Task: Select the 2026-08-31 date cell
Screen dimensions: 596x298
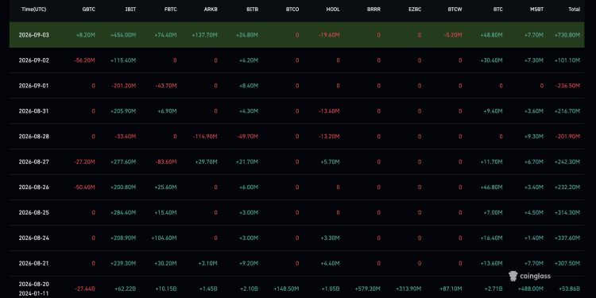Action: point(34,111)
